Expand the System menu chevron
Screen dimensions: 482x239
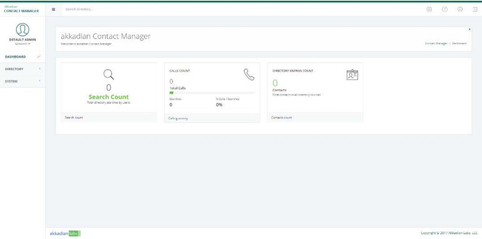pyautogui.click(x=40, y=81)
